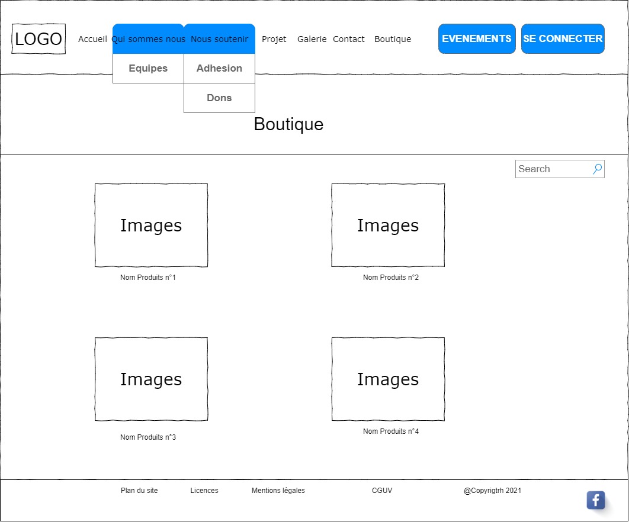The height and width of the screenshot is (522, 629).
Task: Click the Plan du site footer link
Action: [x=139, y=491]
